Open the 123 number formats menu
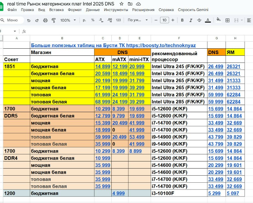The height and width of the screenshot is (203, 253). coord(118,20)
